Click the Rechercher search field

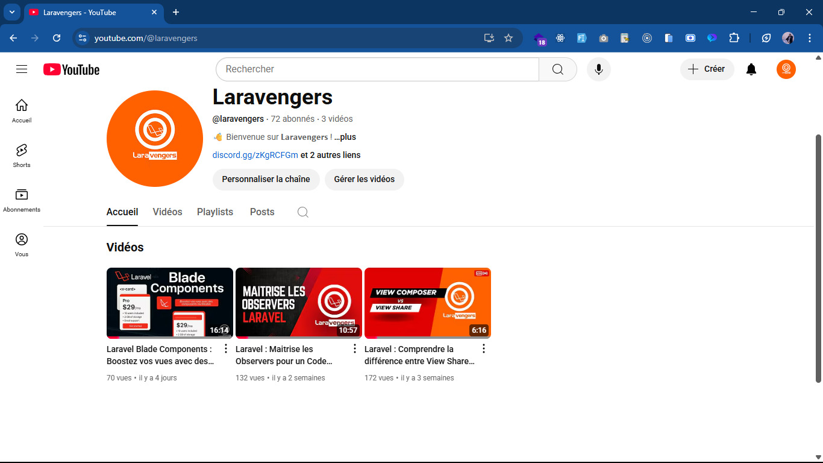(377, 69)
